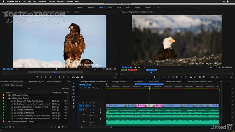Screen dimensions: 235x132
Task: Click the timeline playhead timecode 00:00:32:26
Action: click(x=85, y=85)
